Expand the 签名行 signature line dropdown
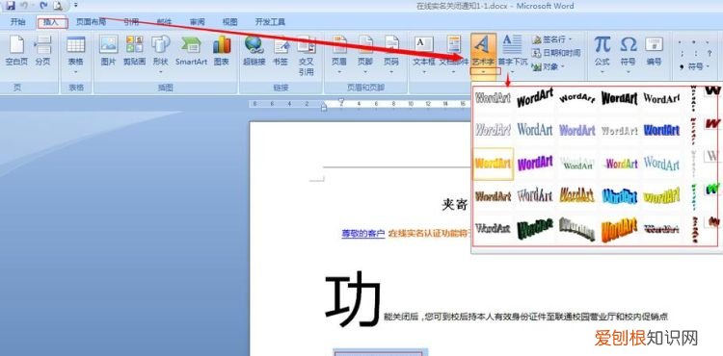The width and height of the screenshot is (723, 356). (x=570, y=39)
